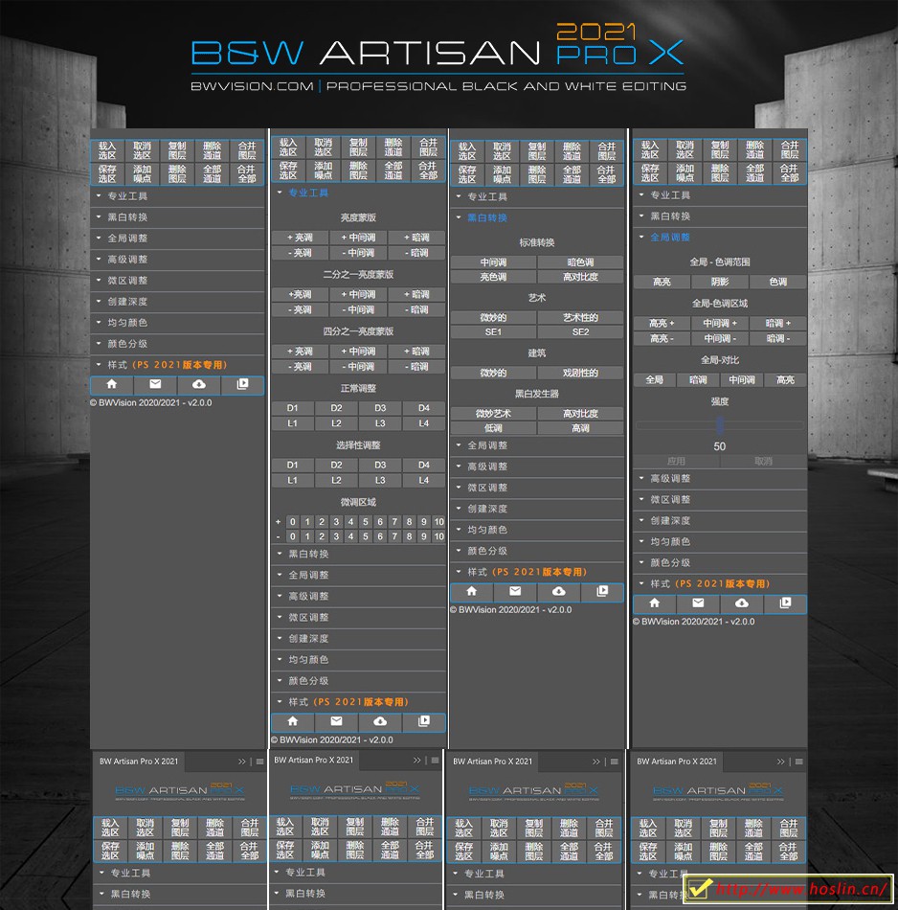
Task: Click the >> collapse icon in second bottom panel
Action: click(417, 761)
